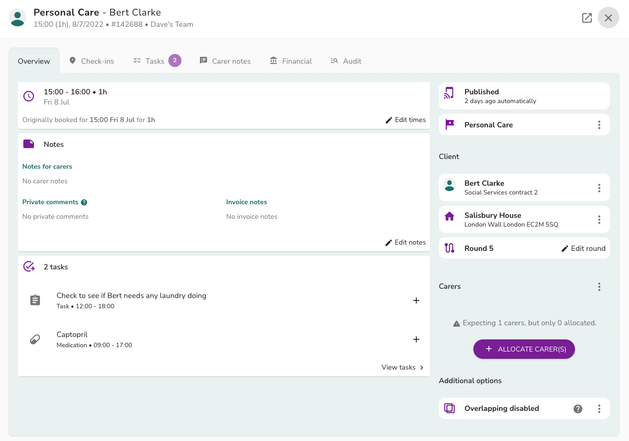
Task: Open Bert Clarke client options menu
Action: point(599,188)
